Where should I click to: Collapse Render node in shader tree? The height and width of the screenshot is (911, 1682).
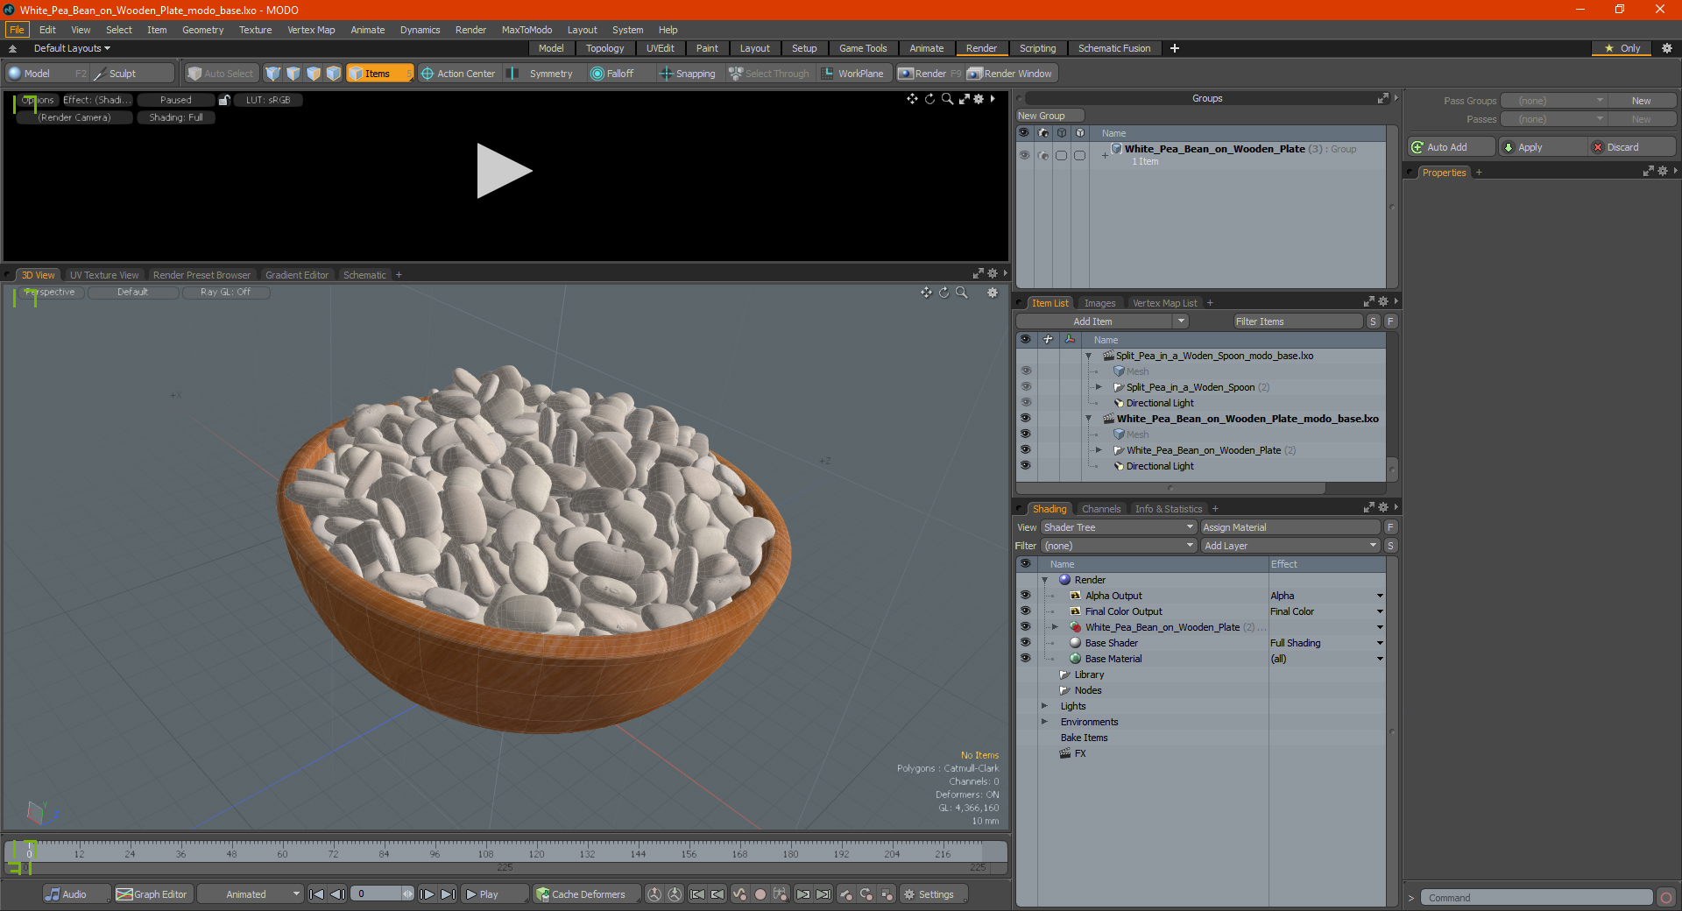tap(1044, 580)
